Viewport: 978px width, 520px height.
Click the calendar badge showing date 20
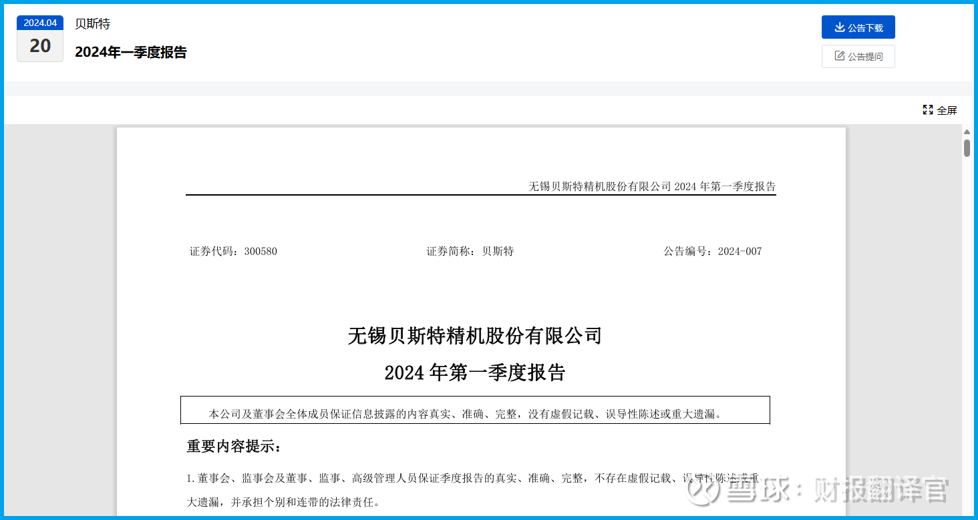tap(39, 45)
